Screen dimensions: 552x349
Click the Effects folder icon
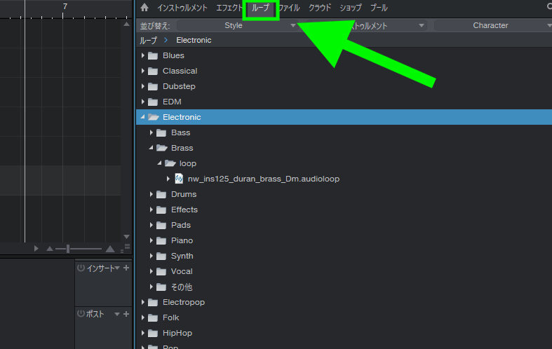161,210
